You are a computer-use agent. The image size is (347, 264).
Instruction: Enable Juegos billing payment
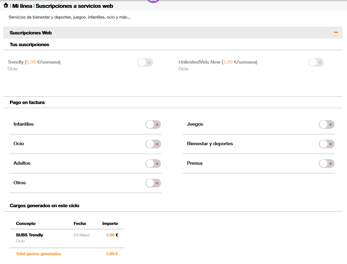pos(327,125)
